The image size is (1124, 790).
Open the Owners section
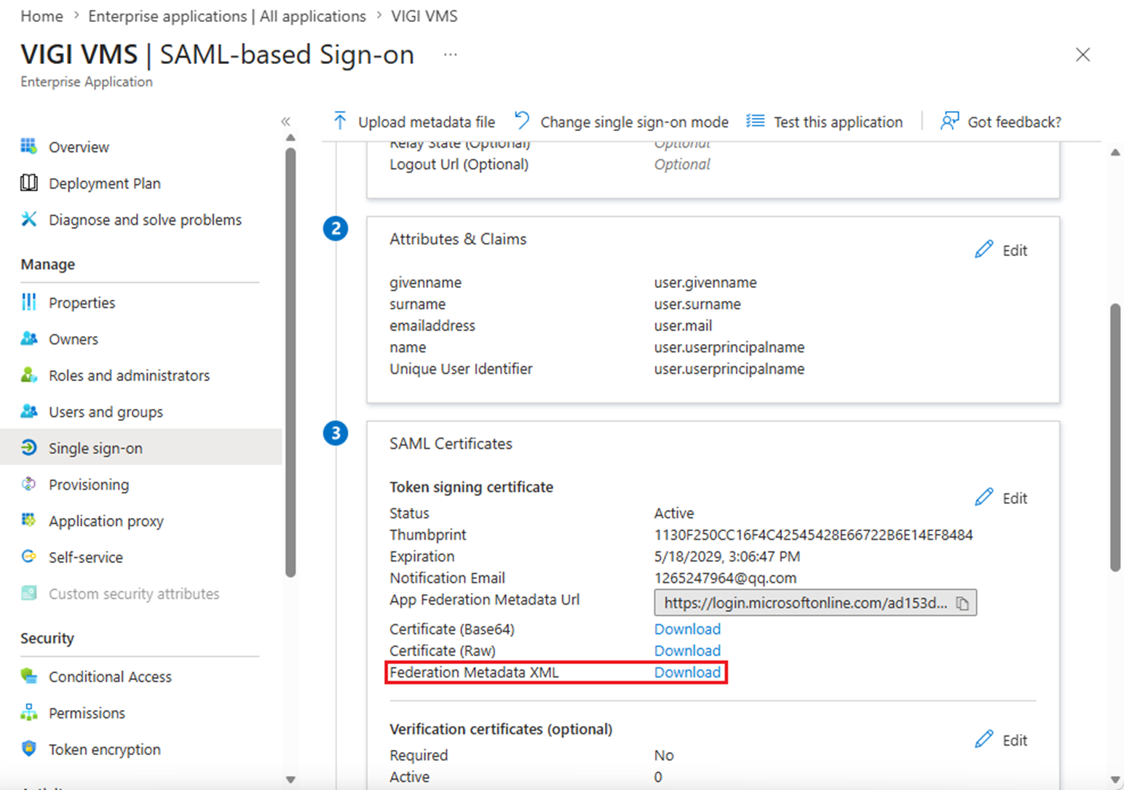tap(73, 339)
